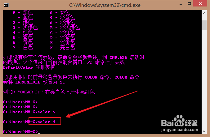Click the highlighted "color d" command
The width and height of the screenshot is (210, 137).
click(46, 122)
